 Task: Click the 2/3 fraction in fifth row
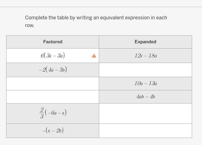[42, 113]
